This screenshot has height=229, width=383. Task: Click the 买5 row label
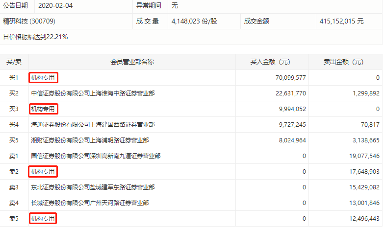[14, 140]
